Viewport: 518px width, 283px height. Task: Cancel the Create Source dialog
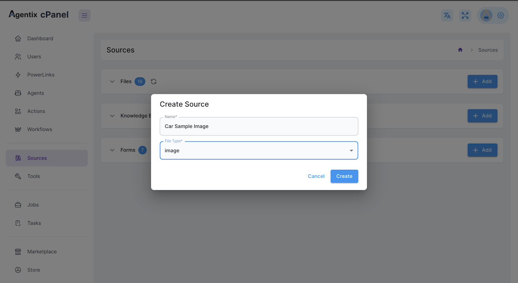[316, 176]
